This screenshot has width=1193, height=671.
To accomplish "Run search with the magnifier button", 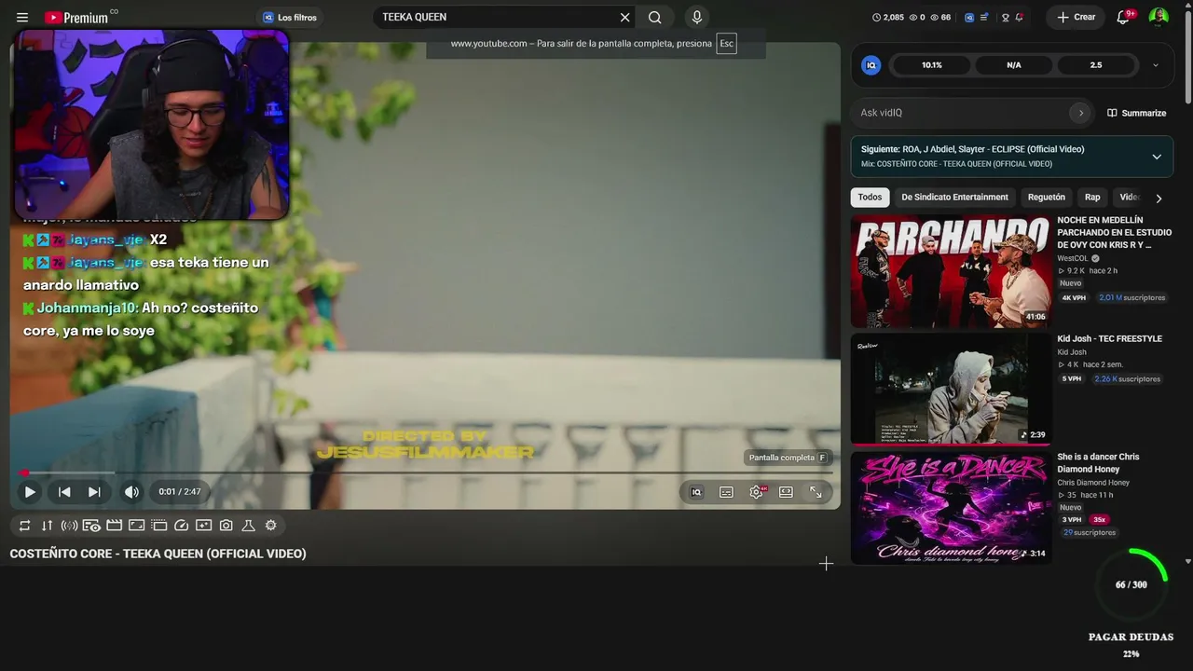I will click(x=655, y=17).
